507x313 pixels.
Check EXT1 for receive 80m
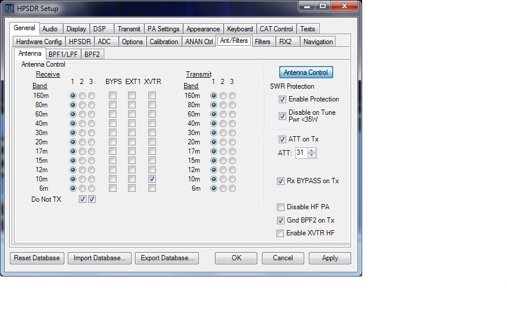(132, 105)
